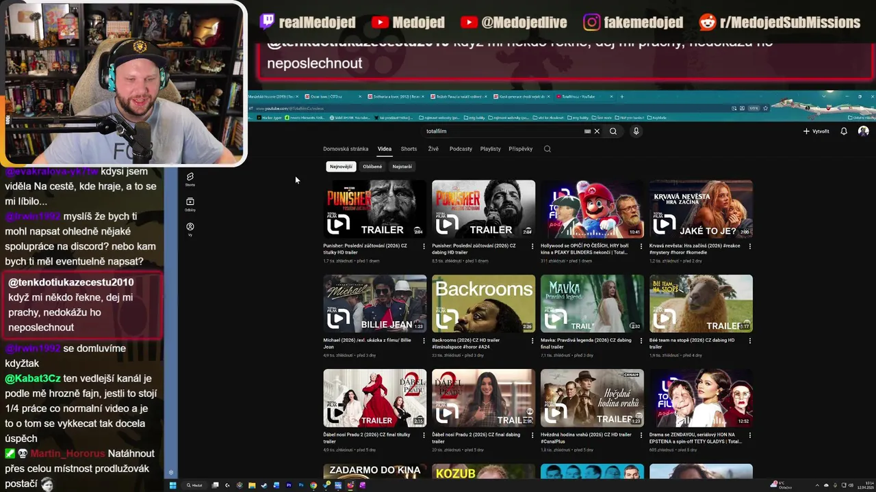Play the Béé team na stopě thumbnail
Viewport: 876px width, 492px height.
click(x=701, y=304)
